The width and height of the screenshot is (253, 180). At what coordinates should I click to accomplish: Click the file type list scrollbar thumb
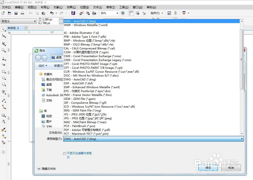pos(242,59)
